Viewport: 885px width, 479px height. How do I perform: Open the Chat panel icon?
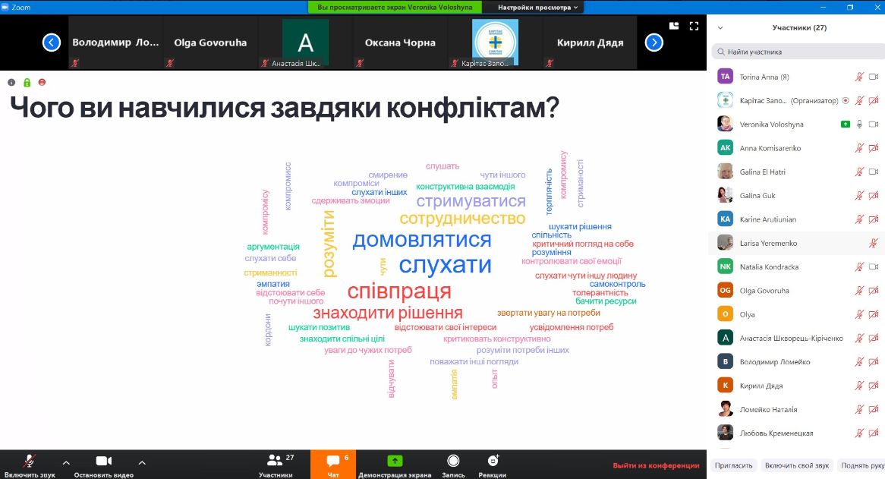point(333,460)
